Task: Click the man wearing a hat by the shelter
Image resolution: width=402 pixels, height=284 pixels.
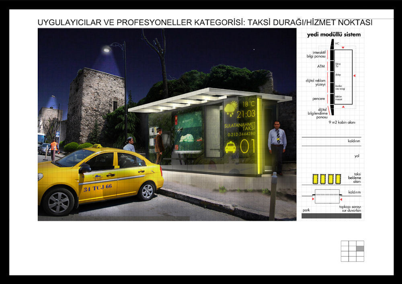Action: [159, 146]
